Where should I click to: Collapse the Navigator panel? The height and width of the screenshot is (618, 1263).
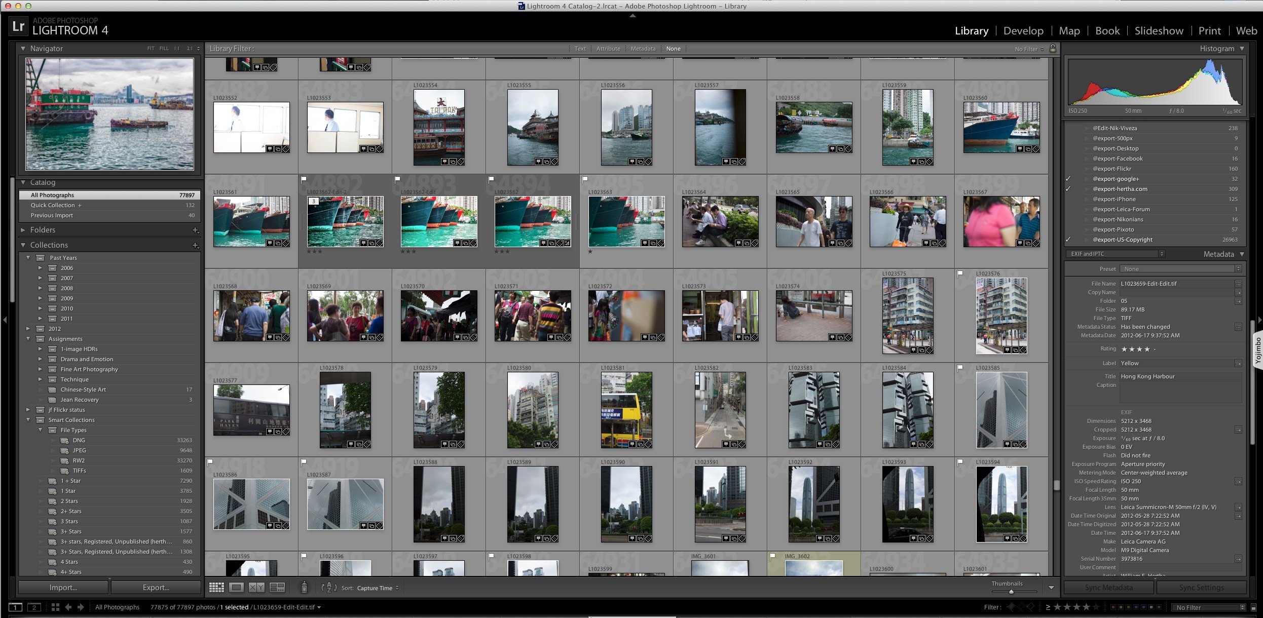click(x=23, y=49)
